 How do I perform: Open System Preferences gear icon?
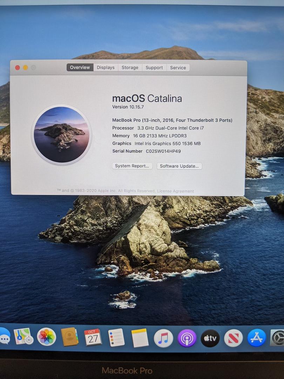coord(277,338)
